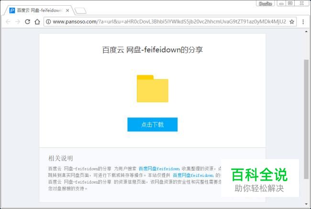Click the blue P tab favicon
Viewport: 311px width, 209px height.
tap(12, 11)
